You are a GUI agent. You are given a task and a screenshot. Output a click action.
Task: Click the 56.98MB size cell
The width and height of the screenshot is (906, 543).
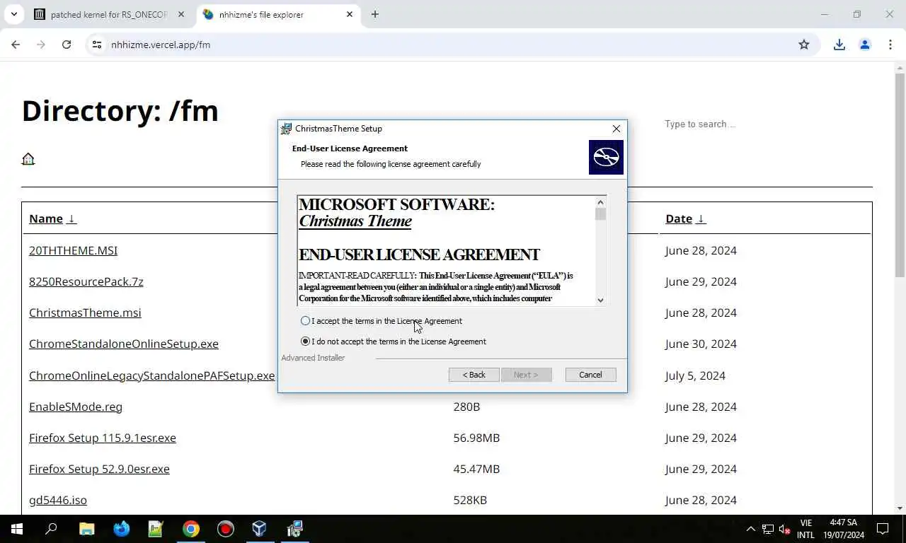point(476,438)
